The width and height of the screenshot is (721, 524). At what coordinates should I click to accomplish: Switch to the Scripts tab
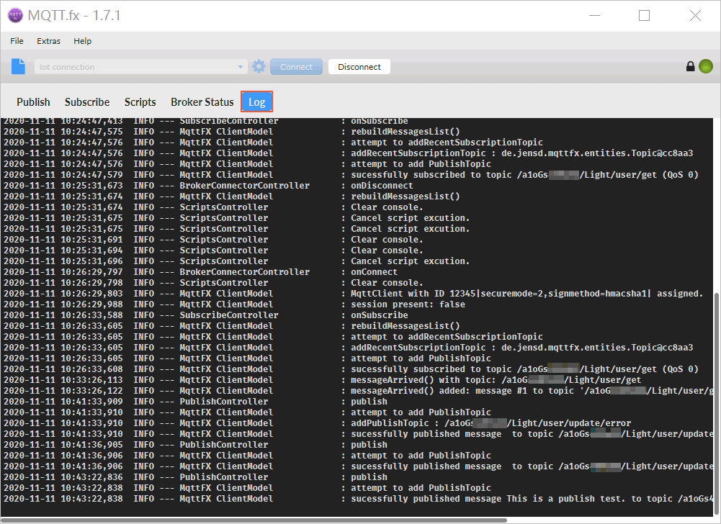click(140, 102)
